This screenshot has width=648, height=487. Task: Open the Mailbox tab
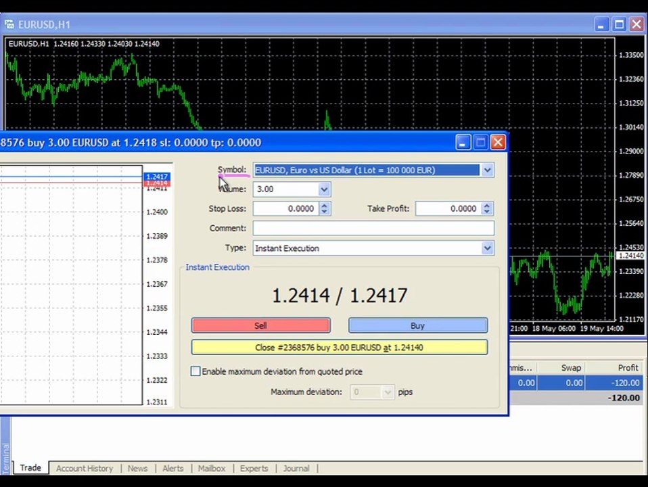click(x=212, y=468)
